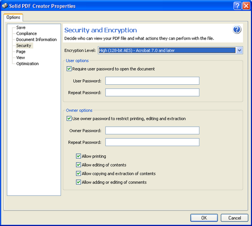
Task: Click the Cancel button
Action: click(x=234, y=218)
